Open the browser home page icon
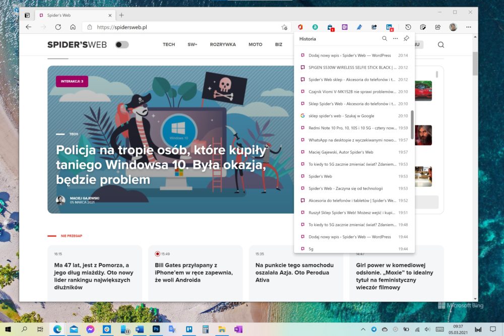This screenshot has height=336, width=504. pyautogui.click(x=73, y=27)
